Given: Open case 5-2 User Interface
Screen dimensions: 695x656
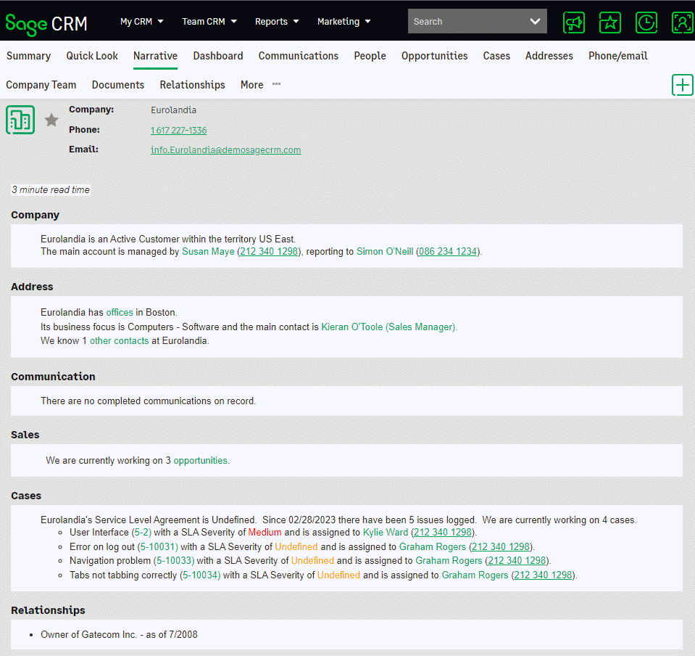Looking at the screenshot, I should pos(141,533).
